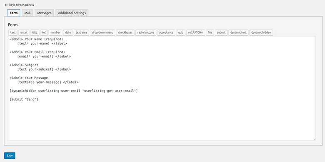Add a date field tag
The image size is (325, 162).
[x=68, y=32]
